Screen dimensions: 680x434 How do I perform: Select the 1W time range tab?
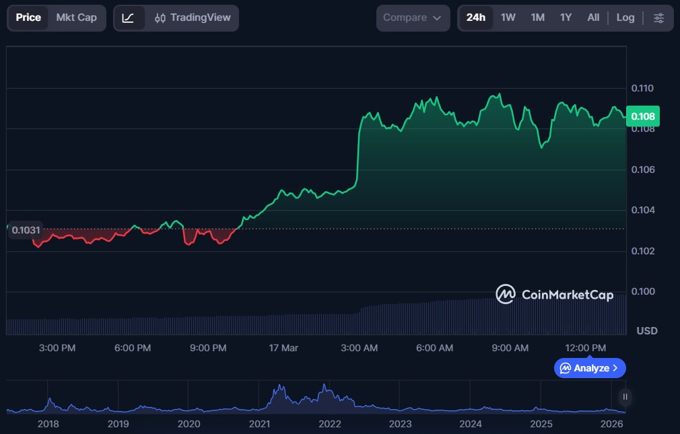508,18
